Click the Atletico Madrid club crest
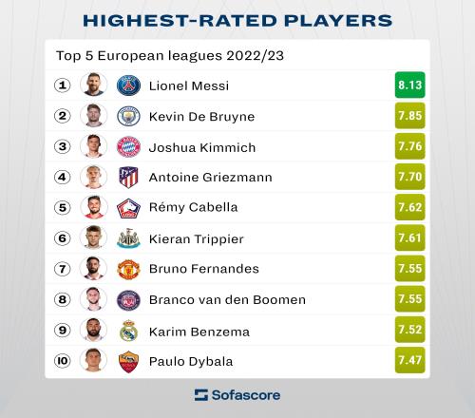This screenshot has height=418, width=475. click(128, 177)
